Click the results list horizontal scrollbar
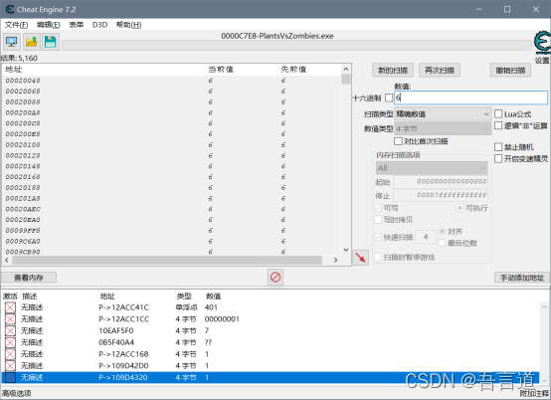Screen dimensions: 551x400 click(167, 260)
